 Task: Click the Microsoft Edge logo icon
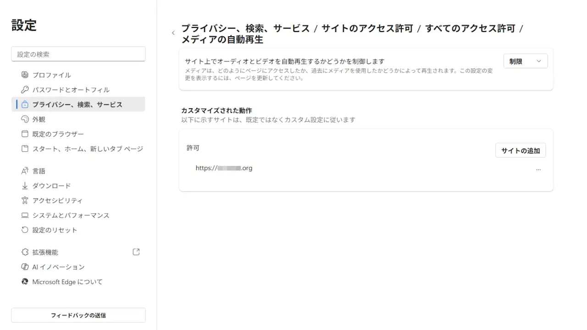tap(25, 282)
